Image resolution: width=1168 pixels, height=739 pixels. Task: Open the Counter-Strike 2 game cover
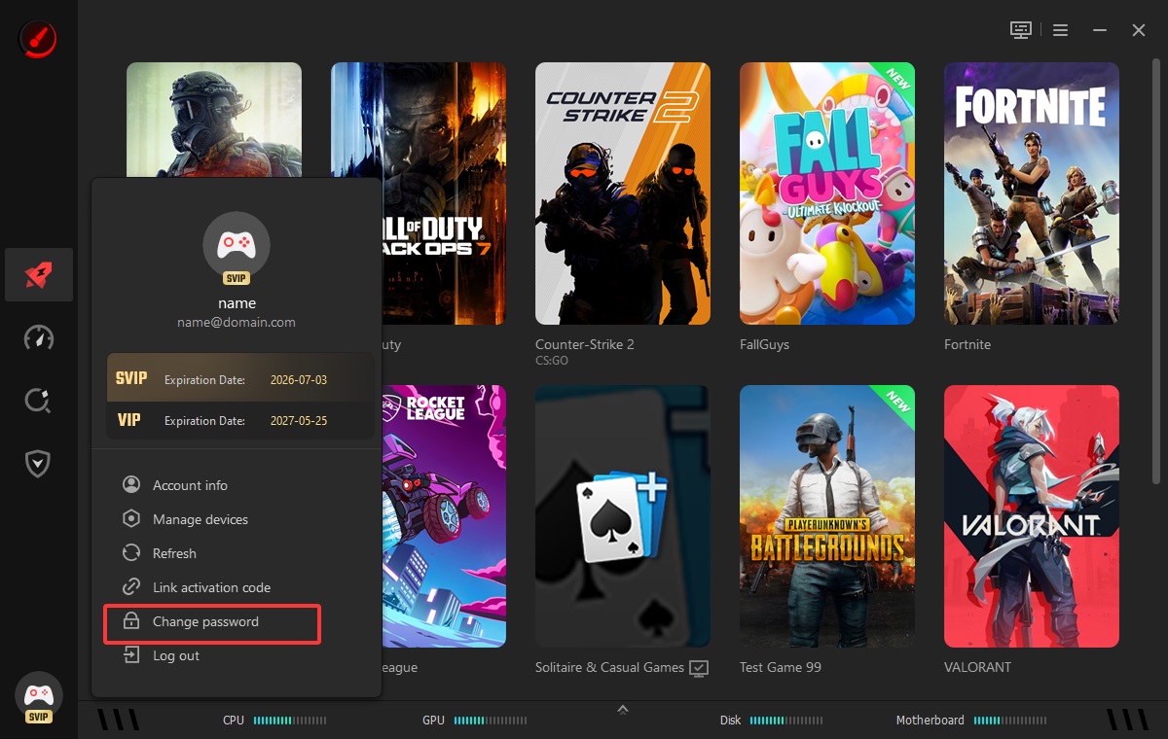click(x=623, y=194)
